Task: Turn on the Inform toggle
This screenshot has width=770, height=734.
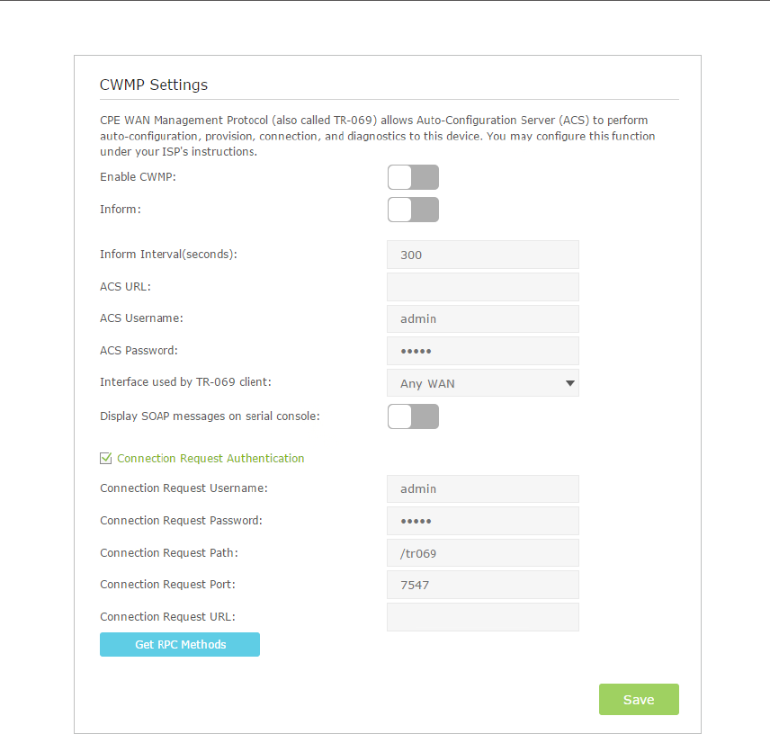Action: point(413,210)
